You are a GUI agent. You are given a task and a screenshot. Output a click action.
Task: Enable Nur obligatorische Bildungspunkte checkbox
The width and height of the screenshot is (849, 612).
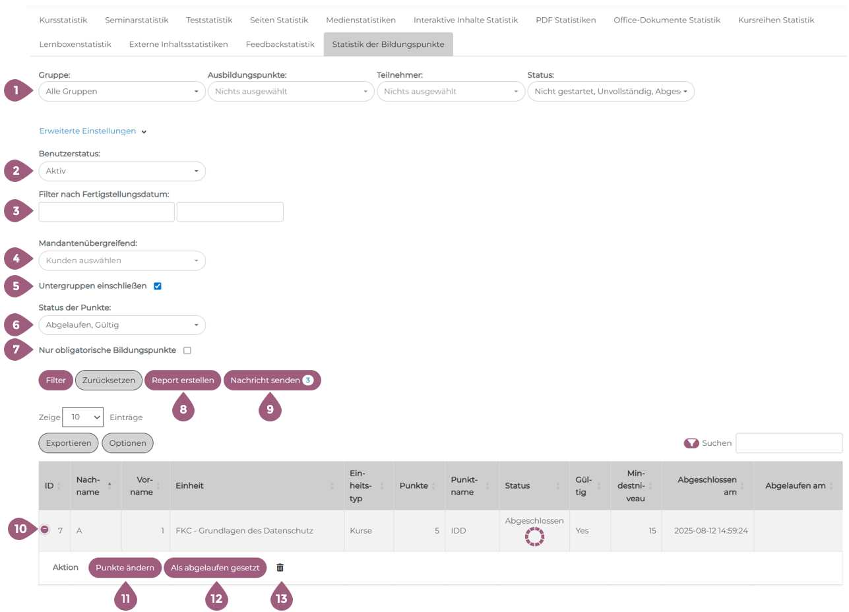(187, 350)
